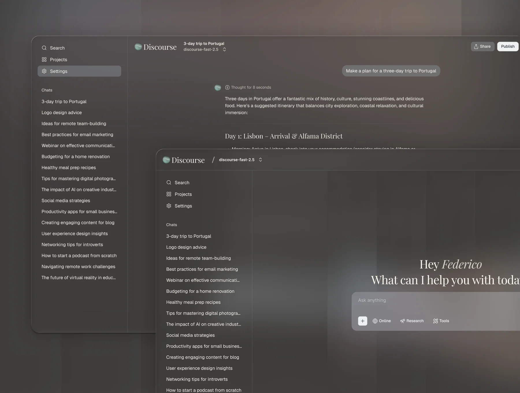This screenshot has width=520, height=393.
Task: Click the 'Day 1: Lisbon – Arrival & Alfama District' heading
Action: coord(284,136)
